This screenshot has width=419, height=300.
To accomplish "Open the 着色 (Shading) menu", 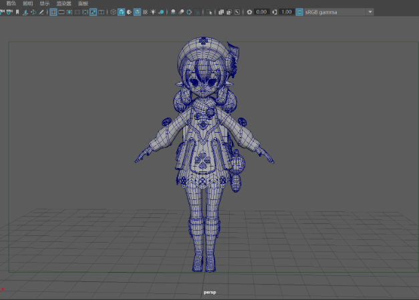I will click(x=11, y=3).
